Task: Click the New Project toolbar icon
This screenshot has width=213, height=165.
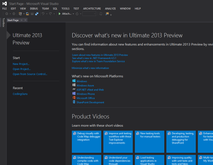Action: coord(20,14)
